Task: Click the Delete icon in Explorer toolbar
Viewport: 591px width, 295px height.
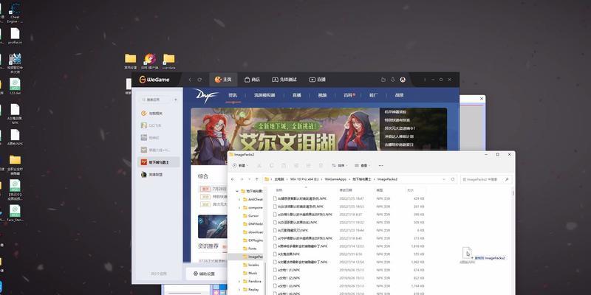Action: (x=321, y=165)
